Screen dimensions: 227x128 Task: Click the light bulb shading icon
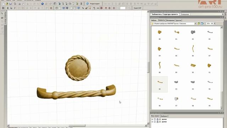click(90, 8)
